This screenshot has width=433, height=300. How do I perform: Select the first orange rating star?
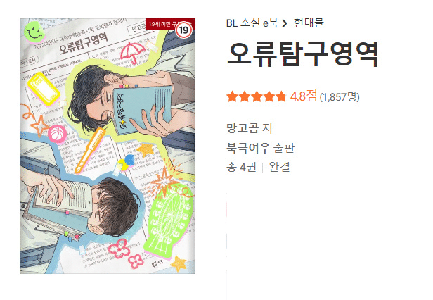(x=232, y=96)
